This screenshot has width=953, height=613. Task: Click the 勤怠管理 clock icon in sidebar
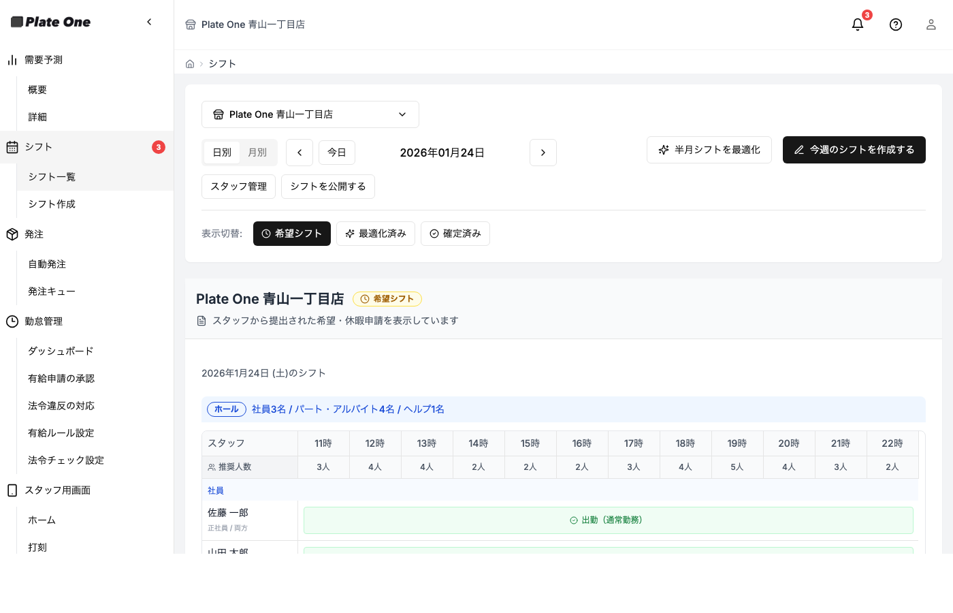pyautogui.click(x=12, y=321)
